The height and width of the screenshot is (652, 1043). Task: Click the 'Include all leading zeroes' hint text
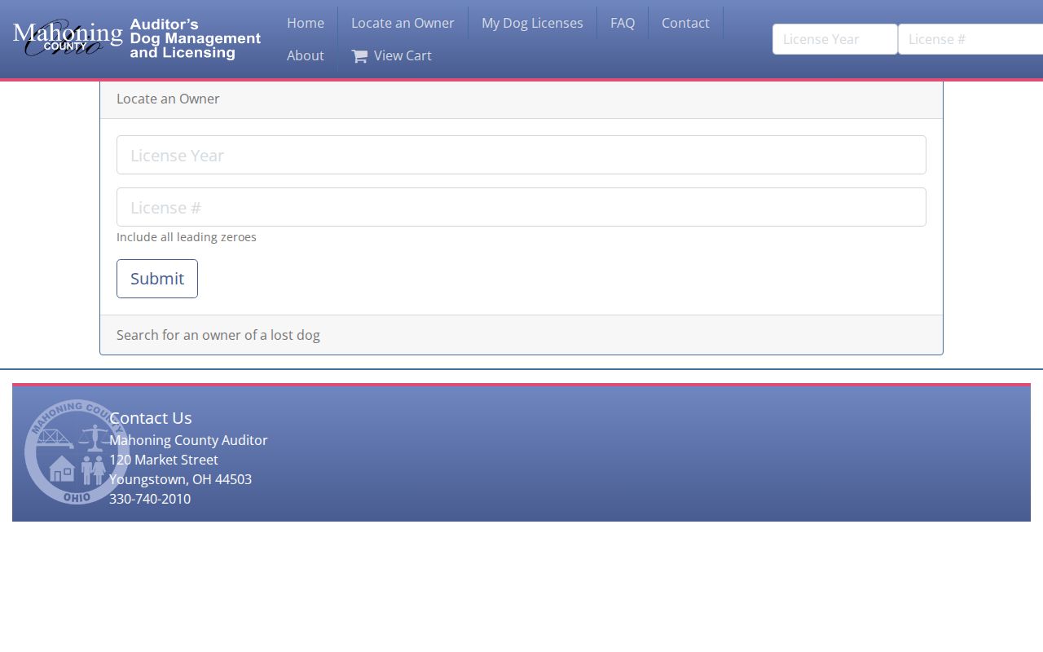(187, 237)
